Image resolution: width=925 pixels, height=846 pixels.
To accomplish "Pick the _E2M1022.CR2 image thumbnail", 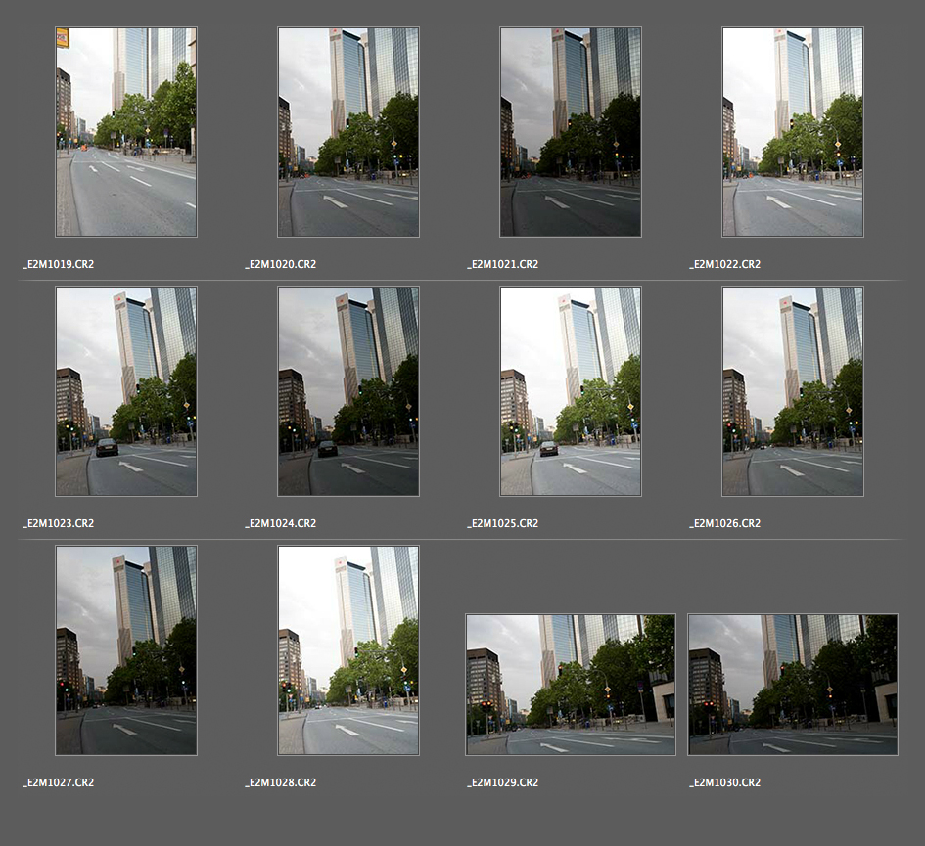I will 792,132.
